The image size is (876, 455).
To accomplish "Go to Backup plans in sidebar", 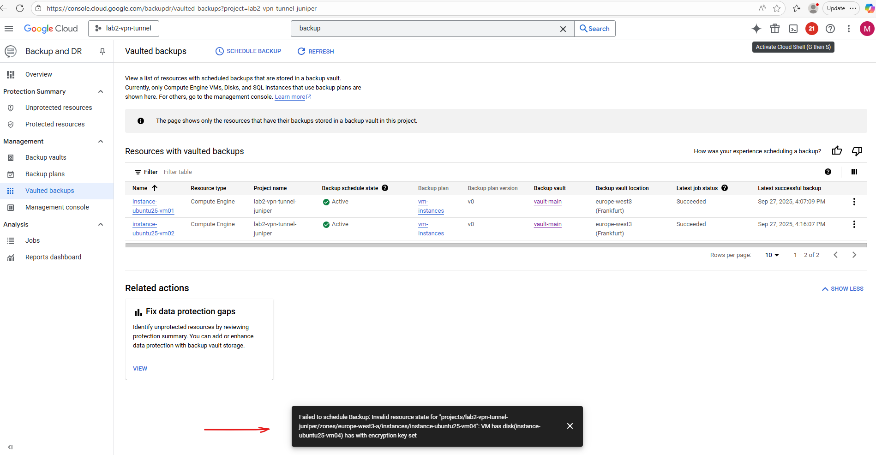I will tap(45, 174).
